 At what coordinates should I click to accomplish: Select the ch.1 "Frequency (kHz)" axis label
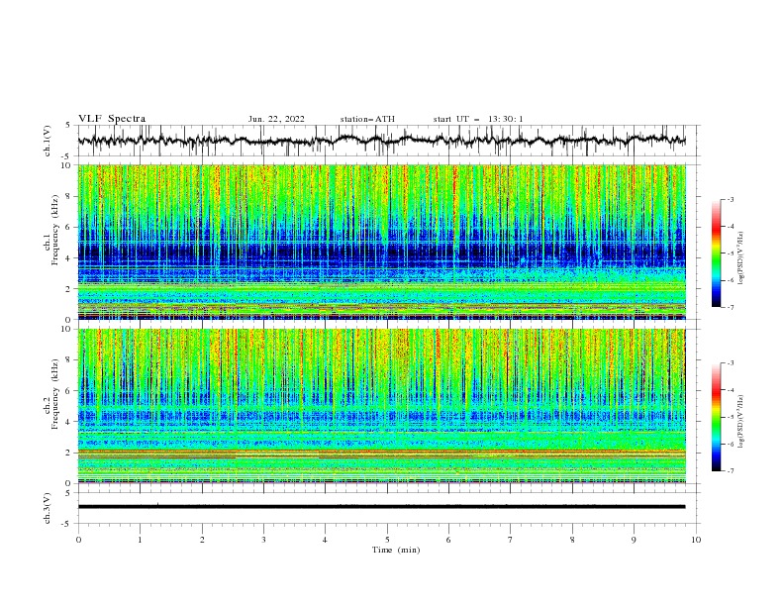[x=55, y=229]
